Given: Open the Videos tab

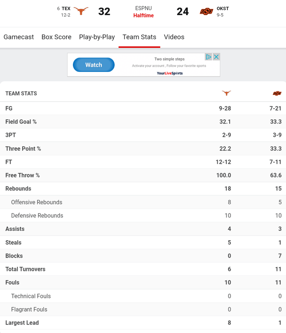Looking at the screenshot, I should (x=174, y=37).
